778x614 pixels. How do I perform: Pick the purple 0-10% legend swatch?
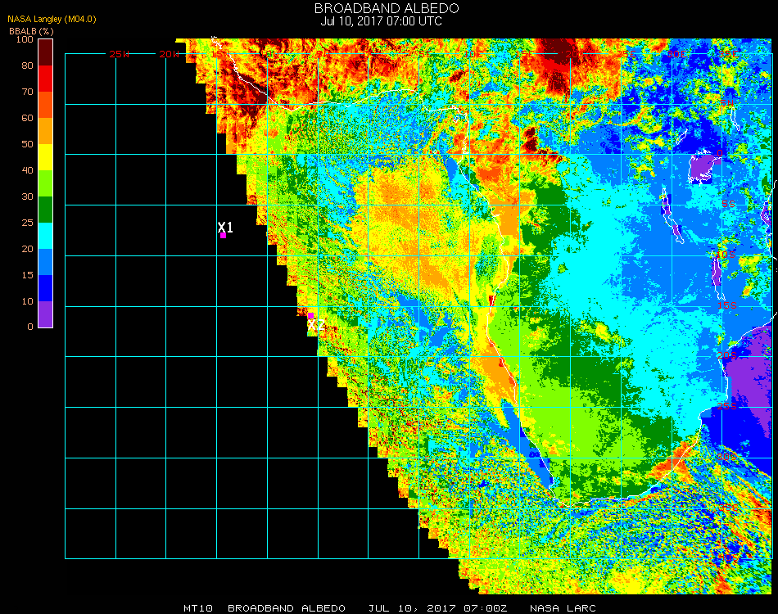46,314
